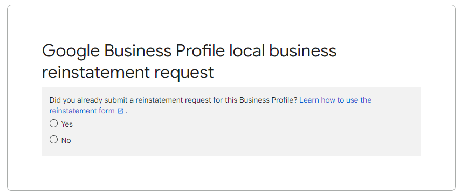Select the "Yes" radio button circle
The image size is (461, 195).
pyautogui.click(x=53, y=124)
